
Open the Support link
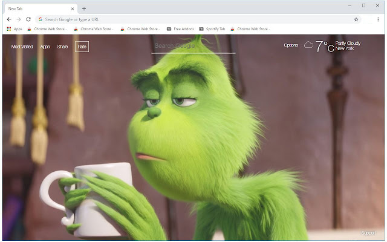[x=368, y=233]
